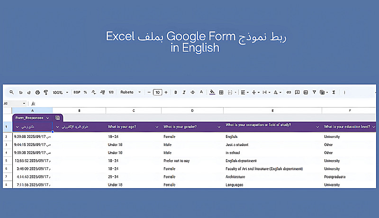Open the Roboto font dropdown

(x=131, y=92)
